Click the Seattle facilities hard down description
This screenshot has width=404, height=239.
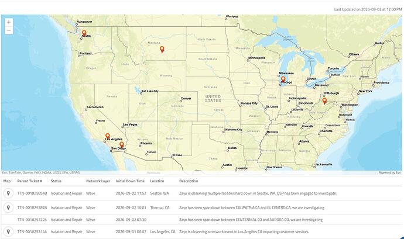pos(258,193)
